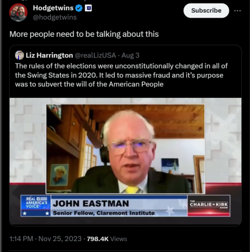Click the affiliate badge beside Hodgetwins

coord(88,8)
